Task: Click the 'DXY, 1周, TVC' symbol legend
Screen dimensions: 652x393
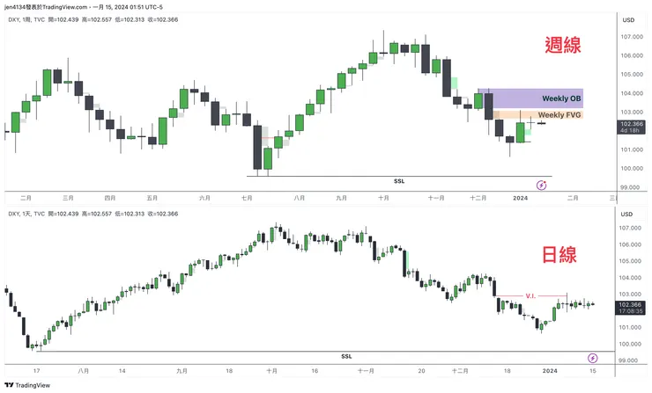Action: click(x=26, y=19)
